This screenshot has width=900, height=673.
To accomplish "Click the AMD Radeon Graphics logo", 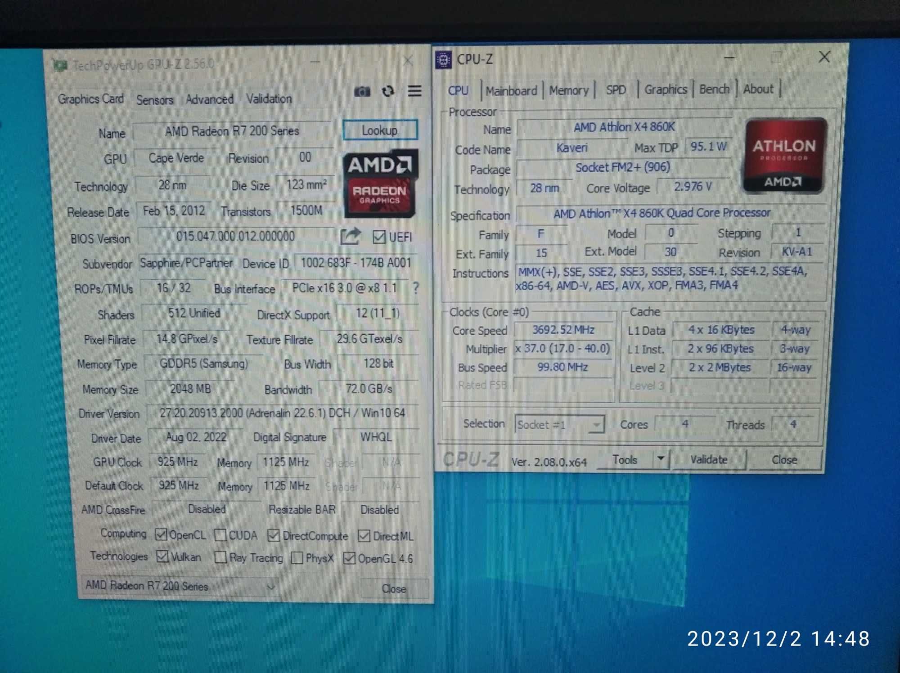I will pyautogui.click(x=381, y=184).
